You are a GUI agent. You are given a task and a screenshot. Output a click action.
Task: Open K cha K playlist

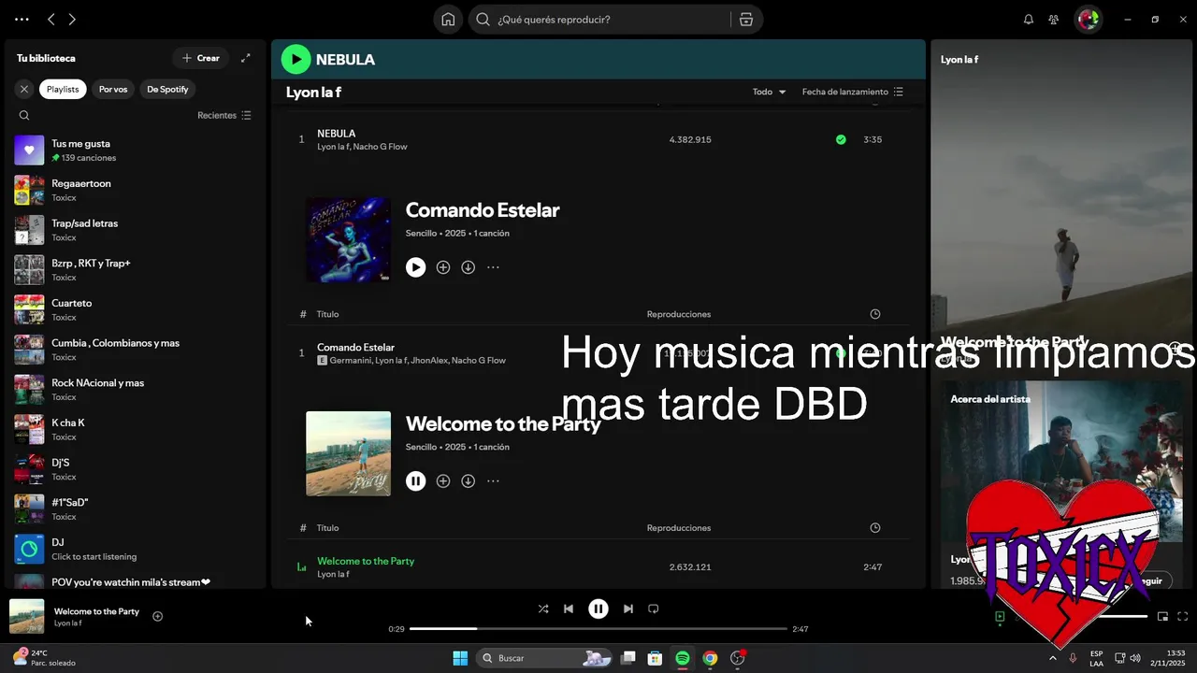pyautogui.click(x=136, y=430)
